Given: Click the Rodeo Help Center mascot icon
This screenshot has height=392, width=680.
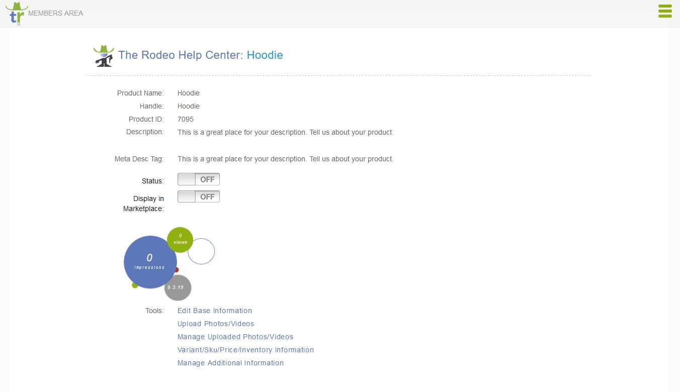Looking at the screenshot, I should 104,56.
